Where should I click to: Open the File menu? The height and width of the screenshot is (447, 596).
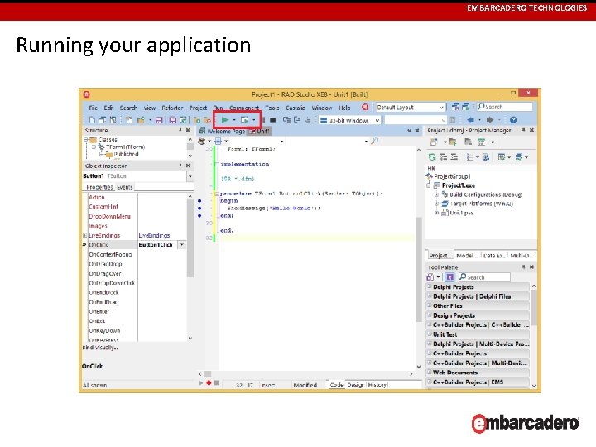click(x=93, y=108)
